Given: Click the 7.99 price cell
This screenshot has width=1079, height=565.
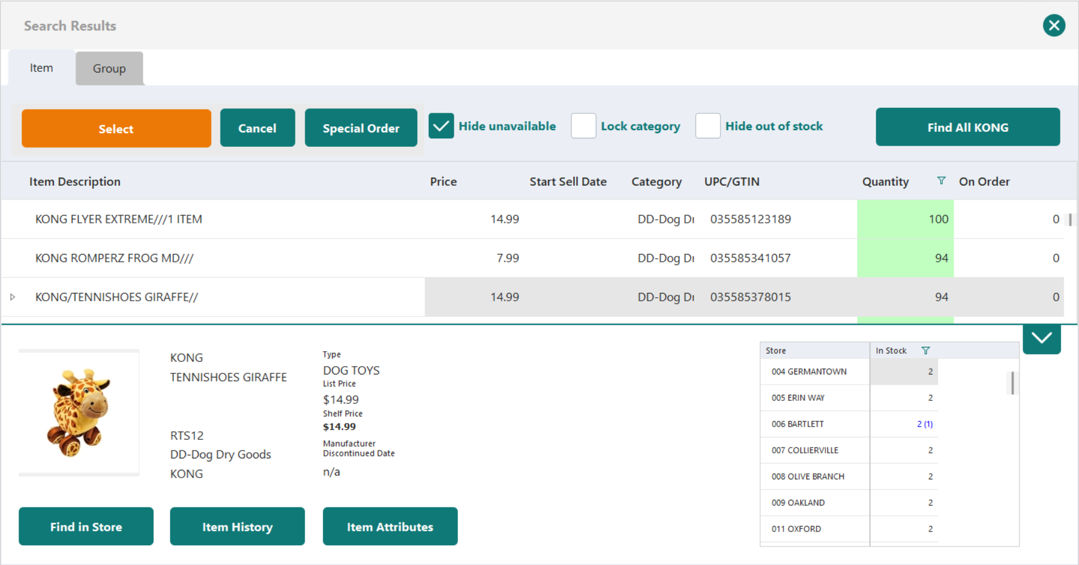Looking at the screenshot, I should pyautogui.click(x=508, y=258).
